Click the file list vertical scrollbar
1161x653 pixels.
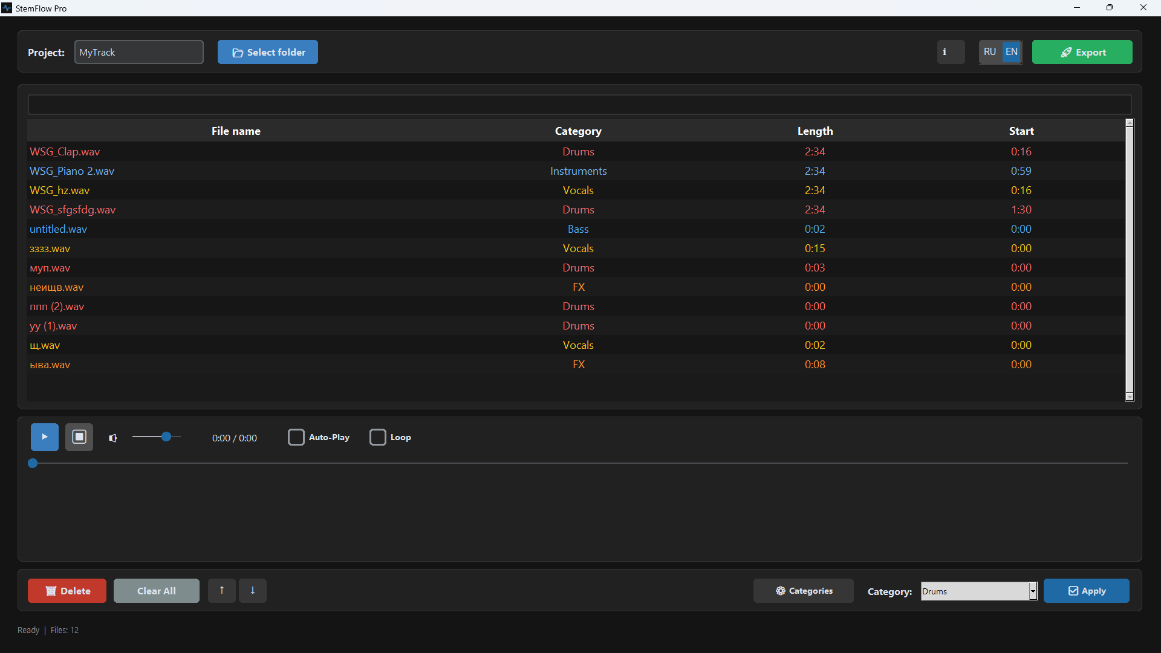(1130, 260)
